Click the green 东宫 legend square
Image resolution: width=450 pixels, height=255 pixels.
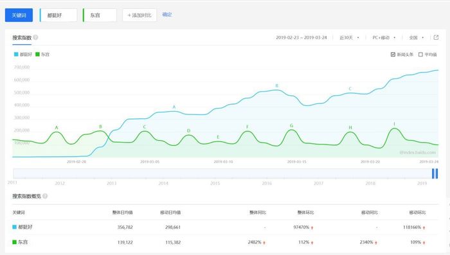point(37,54)
